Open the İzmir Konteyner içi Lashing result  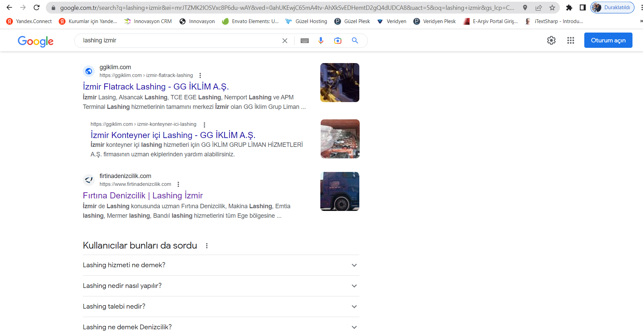[x=173, y=135]
